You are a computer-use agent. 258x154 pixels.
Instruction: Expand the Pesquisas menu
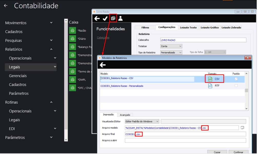point(51,40)
